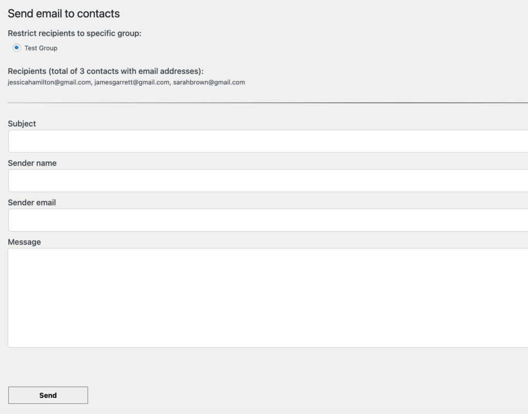Click inside the Sender email field
528x414 pixels.
268,220
